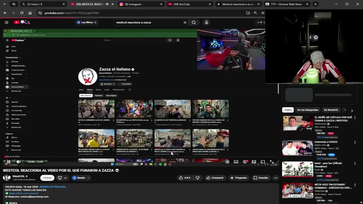Viewport: 363px width, 204px height.
Task: Toggle the WestCOL notification bell
Action: tap(60, 178)
